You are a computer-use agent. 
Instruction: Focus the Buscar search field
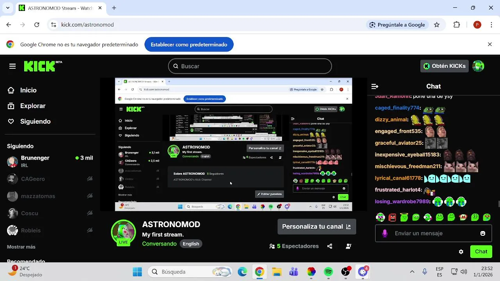click(250, 66)
